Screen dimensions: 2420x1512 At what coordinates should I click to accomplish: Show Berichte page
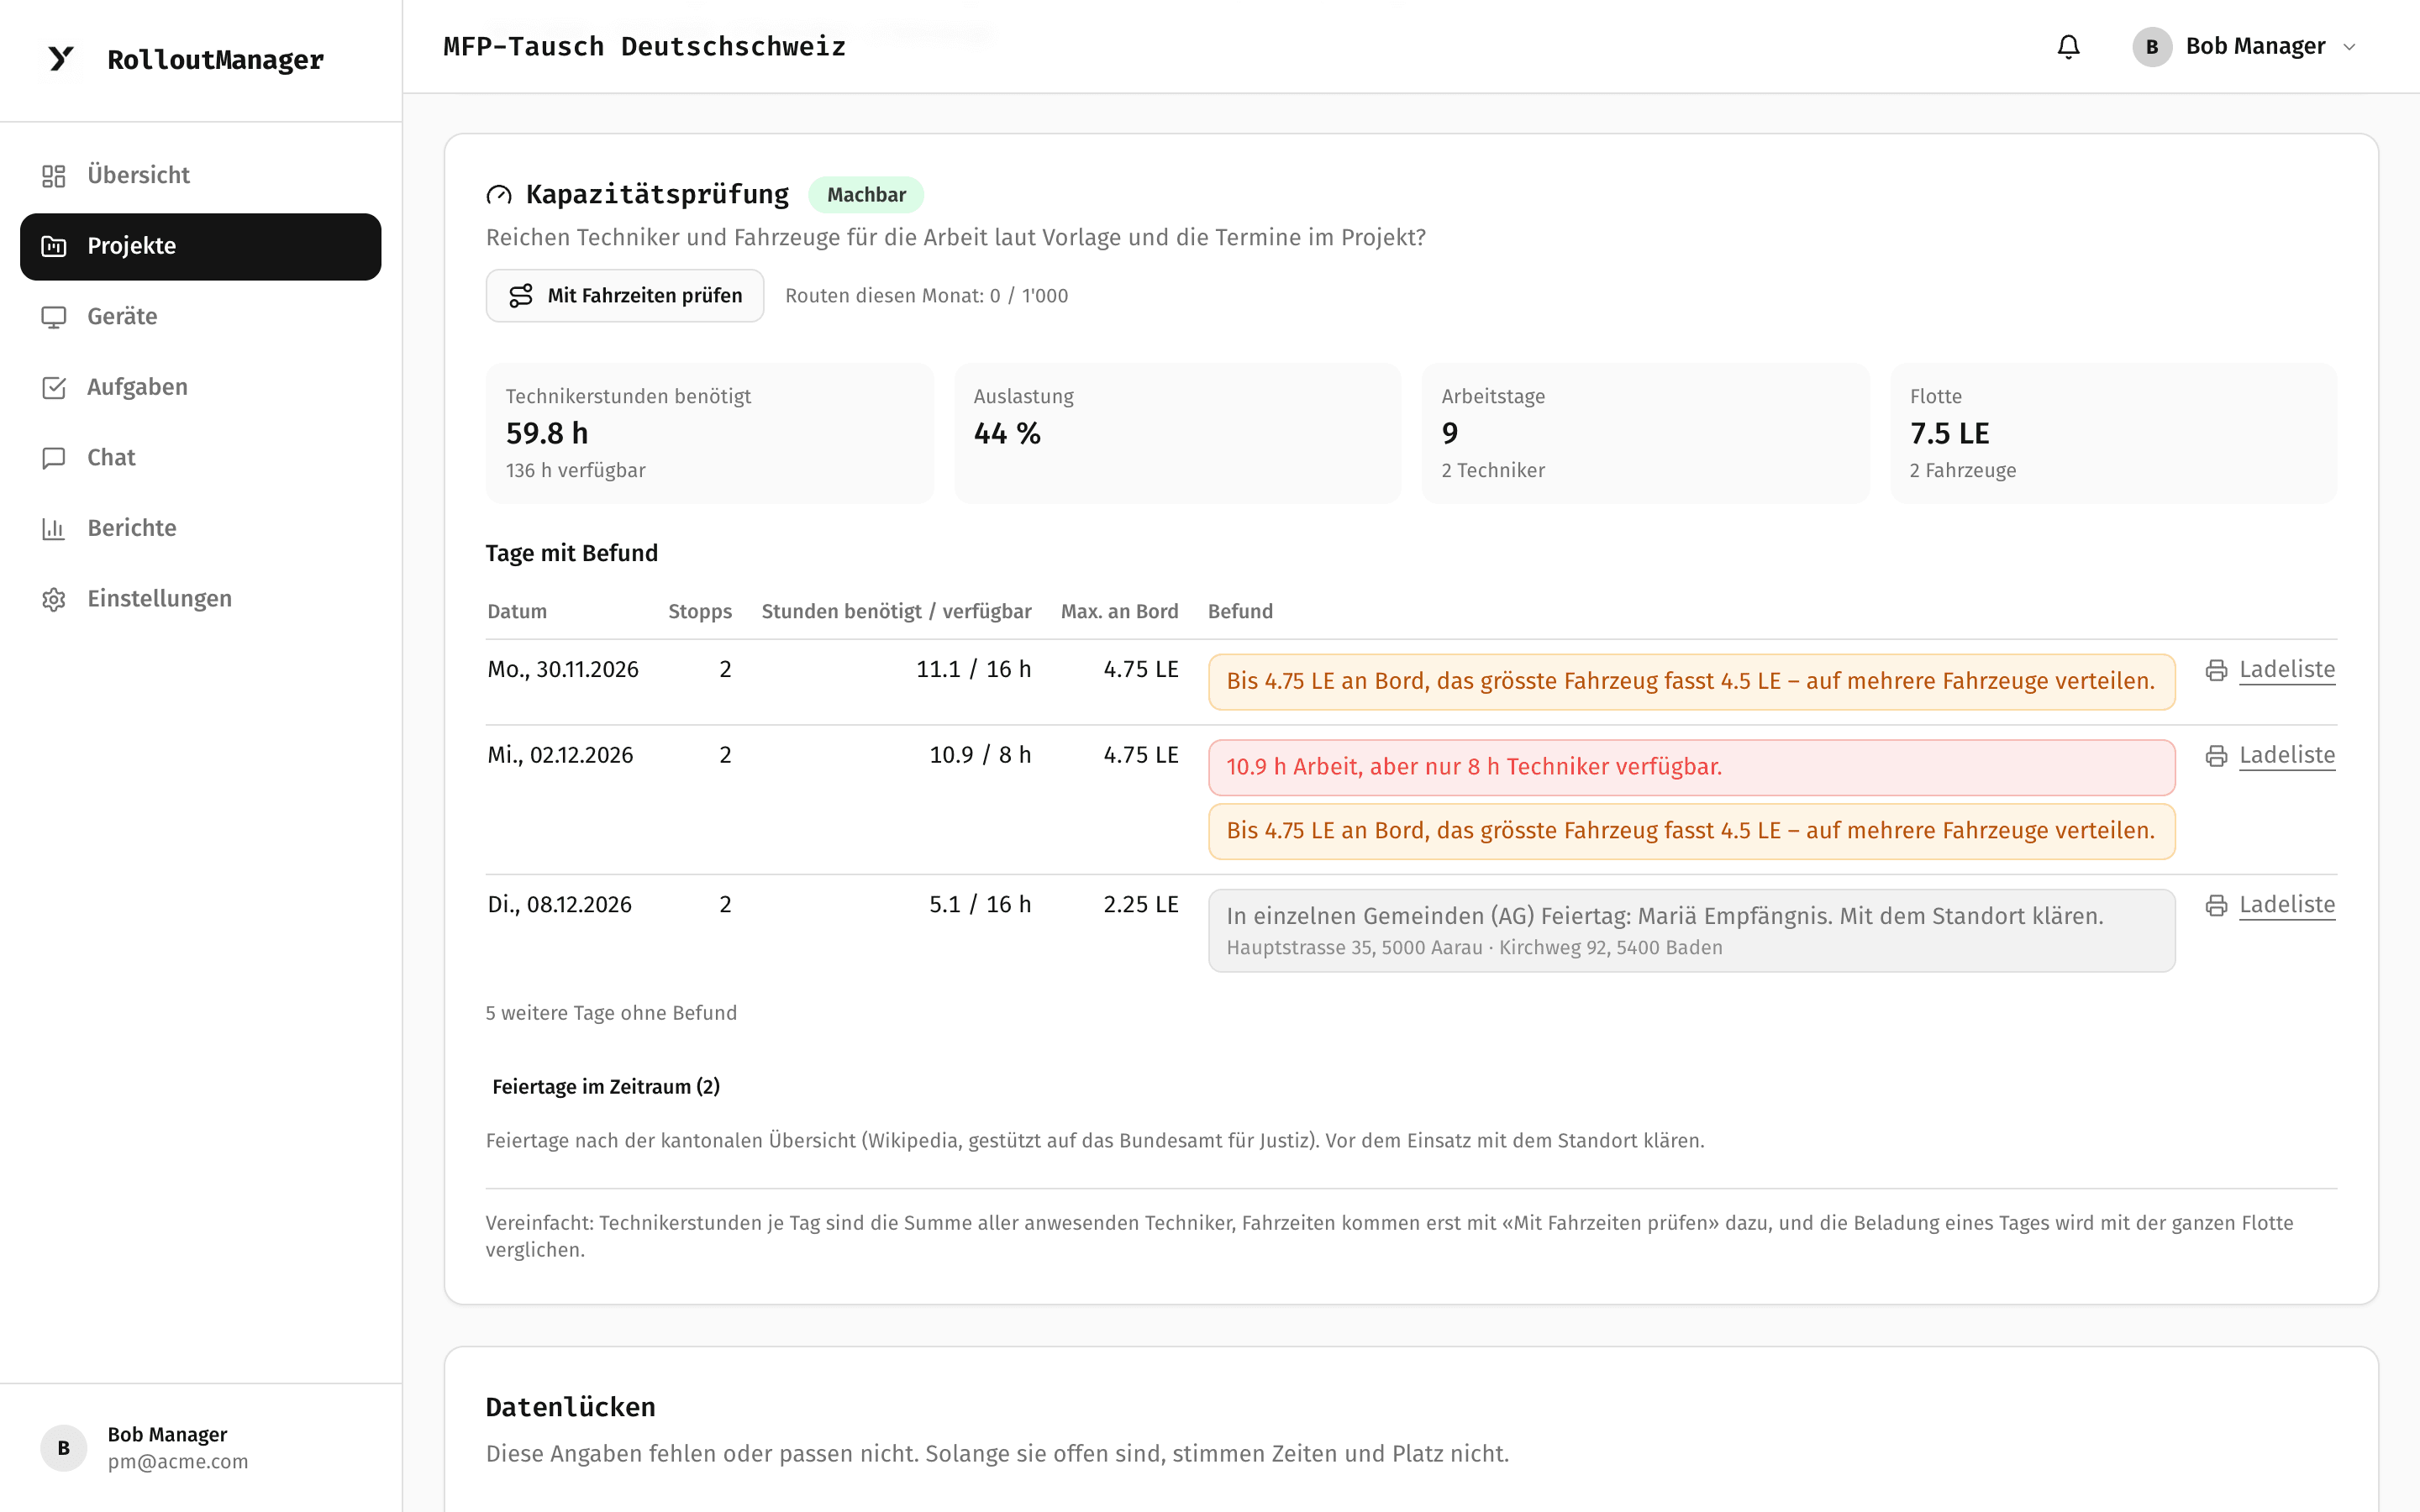point(200,529)
